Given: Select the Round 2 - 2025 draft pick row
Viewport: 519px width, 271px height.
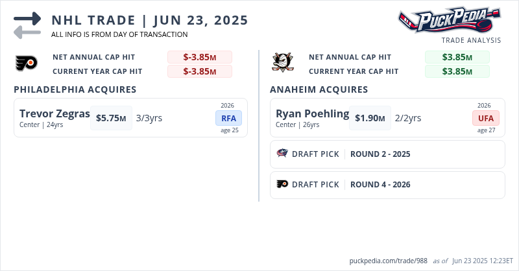Looking at the screenshot, I should [387, 154].
